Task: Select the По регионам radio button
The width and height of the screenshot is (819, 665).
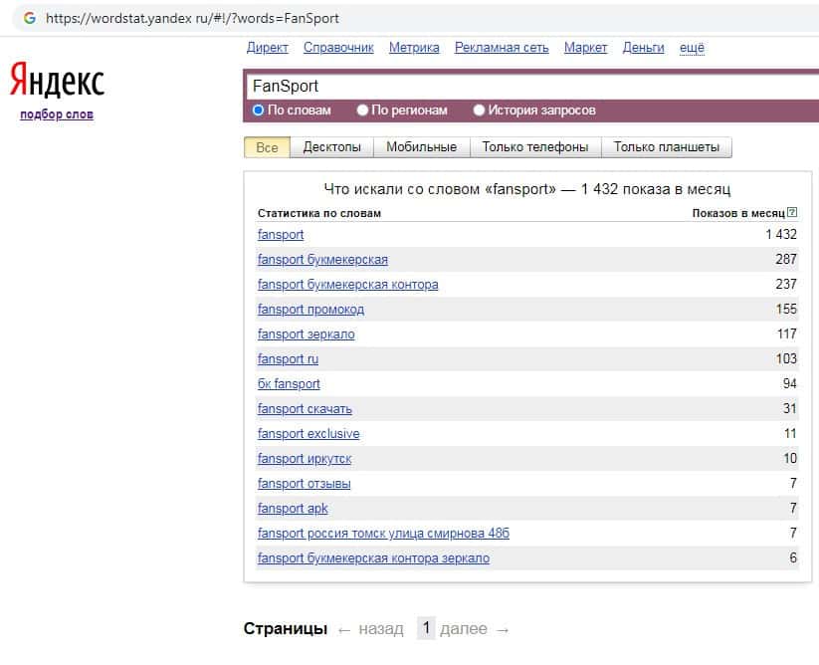Action: 363,111
